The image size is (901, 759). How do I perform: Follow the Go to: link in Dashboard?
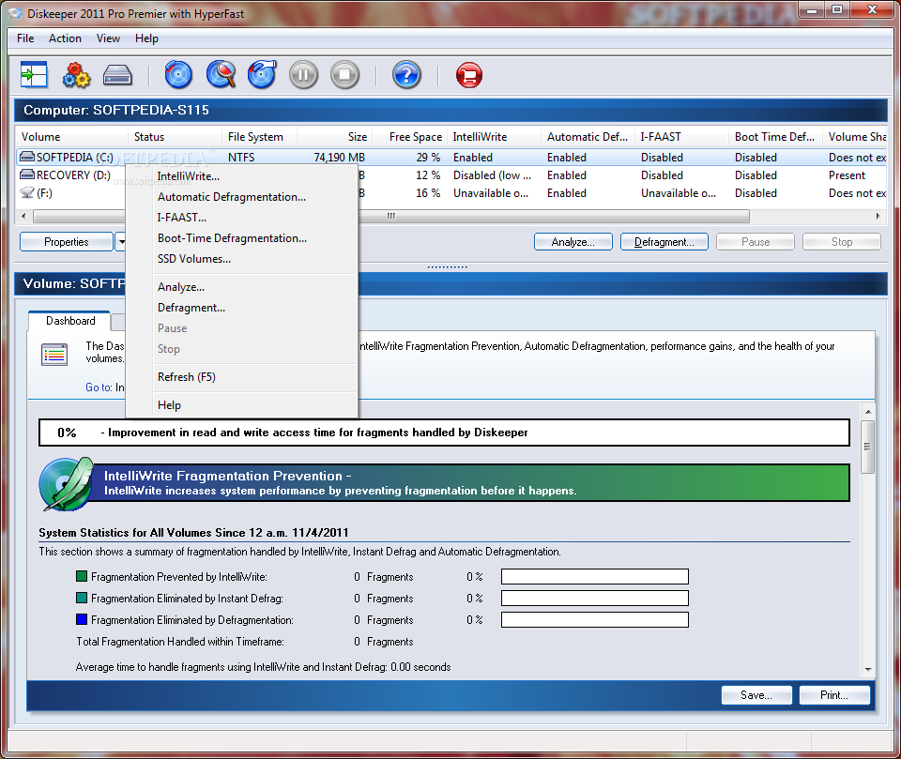[99, 387]
